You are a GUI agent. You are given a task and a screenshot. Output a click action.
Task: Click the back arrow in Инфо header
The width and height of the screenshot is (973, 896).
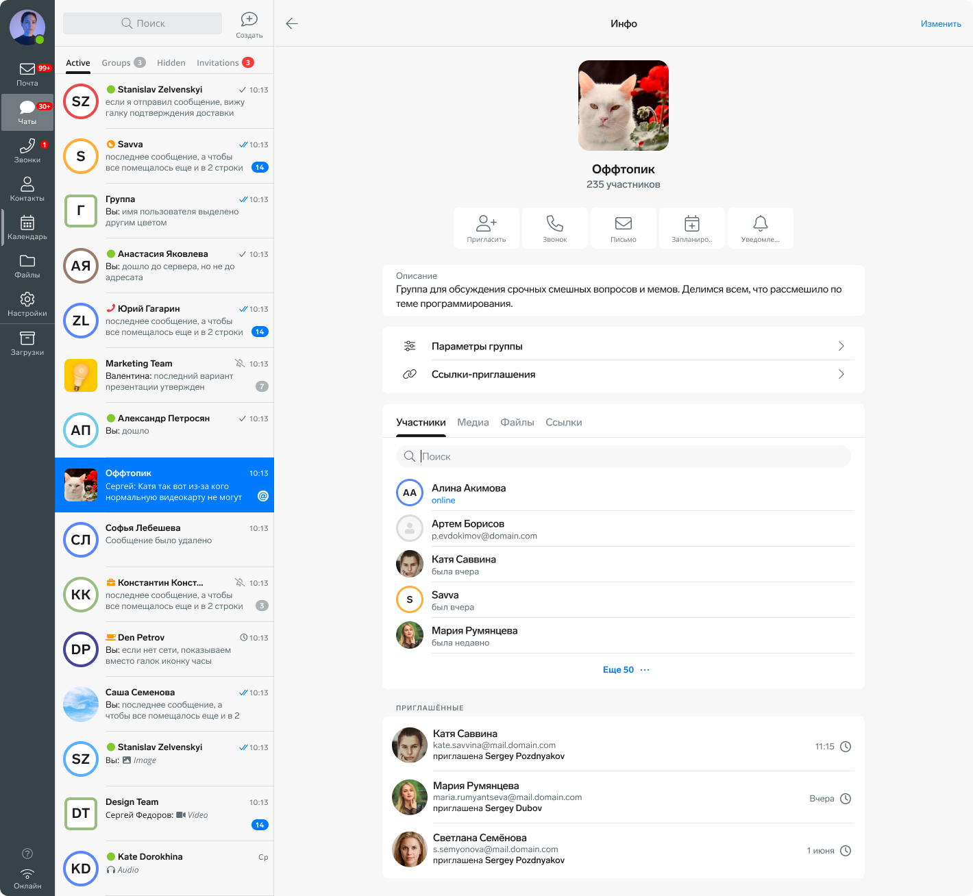tap(292, 24)
